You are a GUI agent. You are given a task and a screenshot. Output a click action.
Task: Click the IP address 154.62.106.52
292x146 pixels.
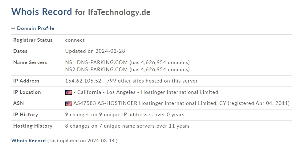coord(83,81)
